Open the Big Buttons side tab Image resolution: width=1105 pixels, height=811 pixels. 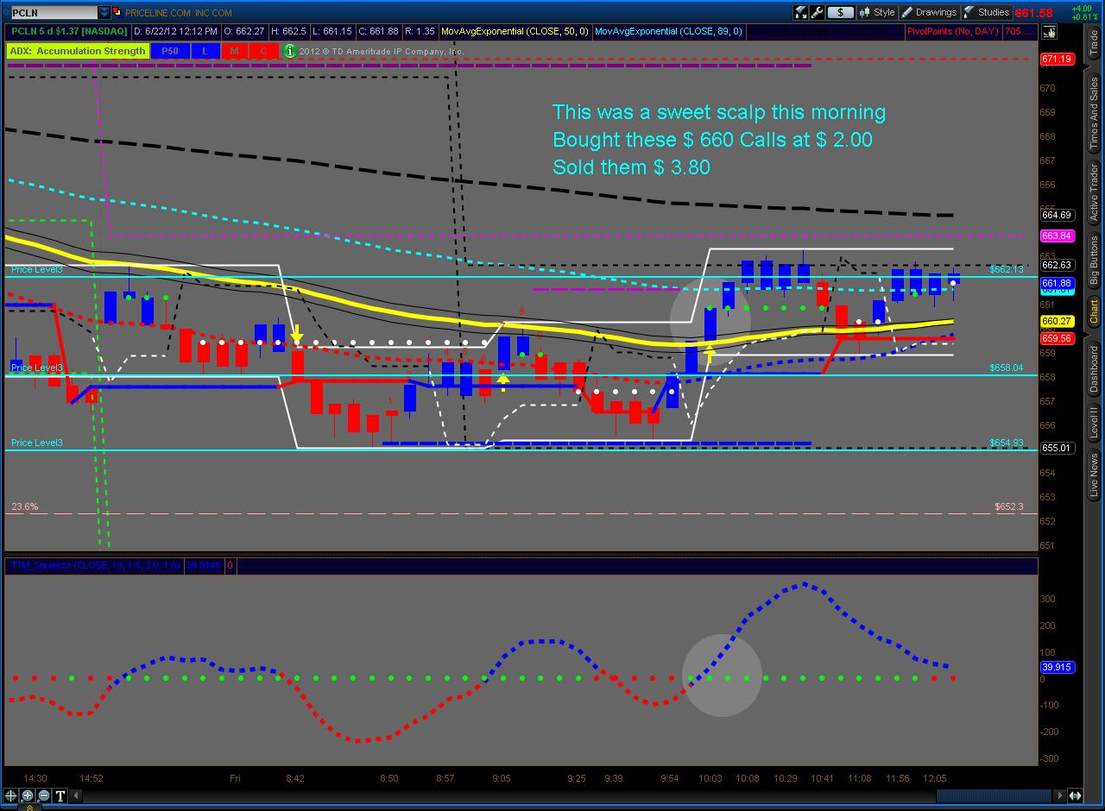1094,261
